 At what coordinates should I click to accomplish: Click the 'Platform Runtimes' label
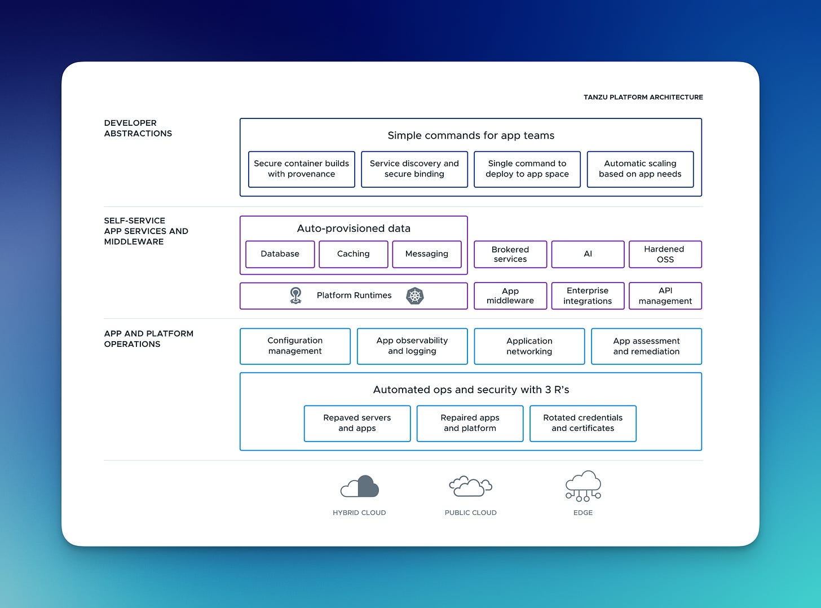(x=354, y=296)
